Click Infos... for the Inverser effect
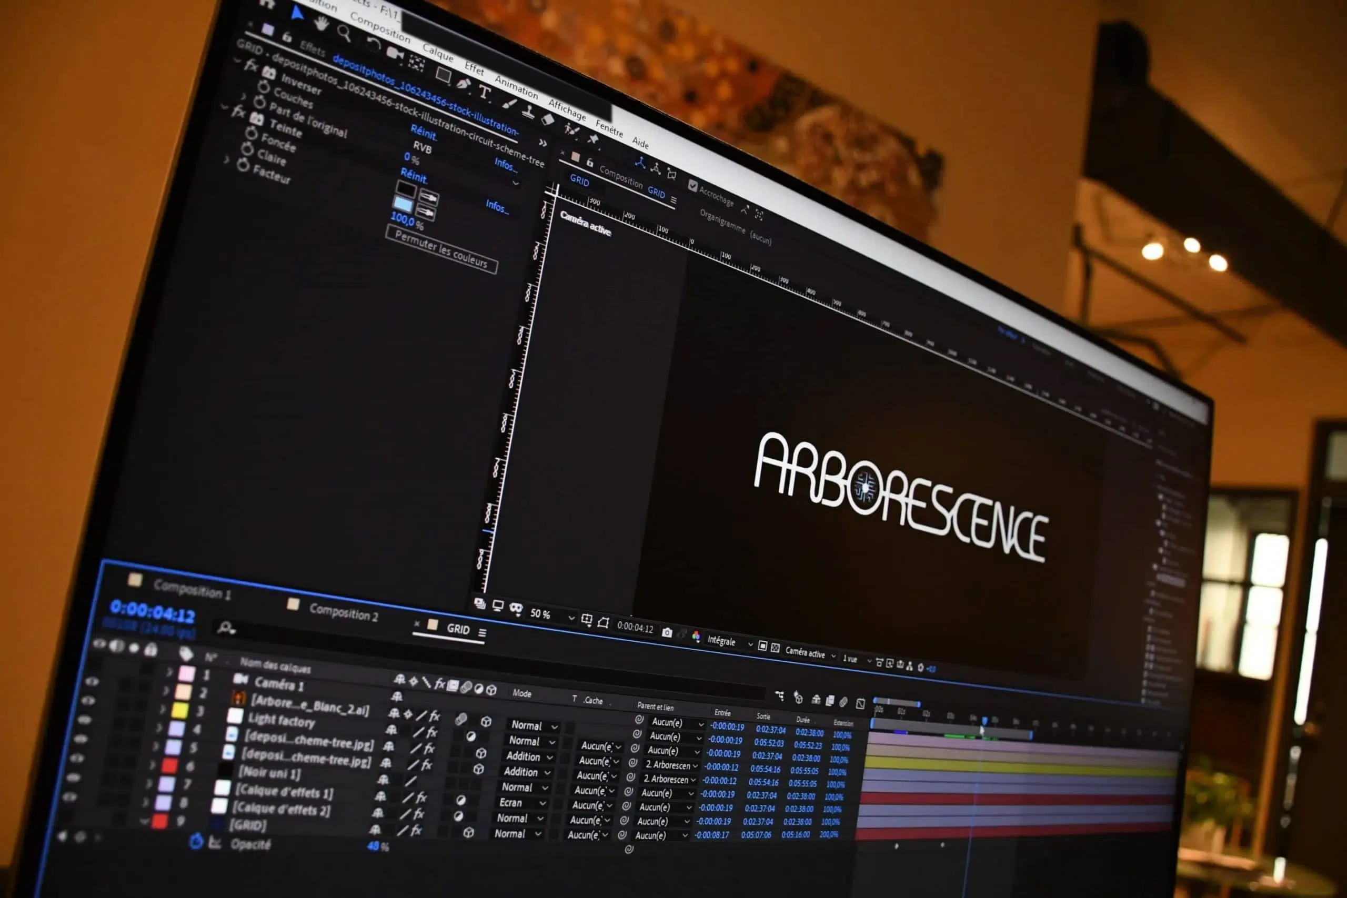This screenshot has height=898, width=1347. click(x=506, y=165)
